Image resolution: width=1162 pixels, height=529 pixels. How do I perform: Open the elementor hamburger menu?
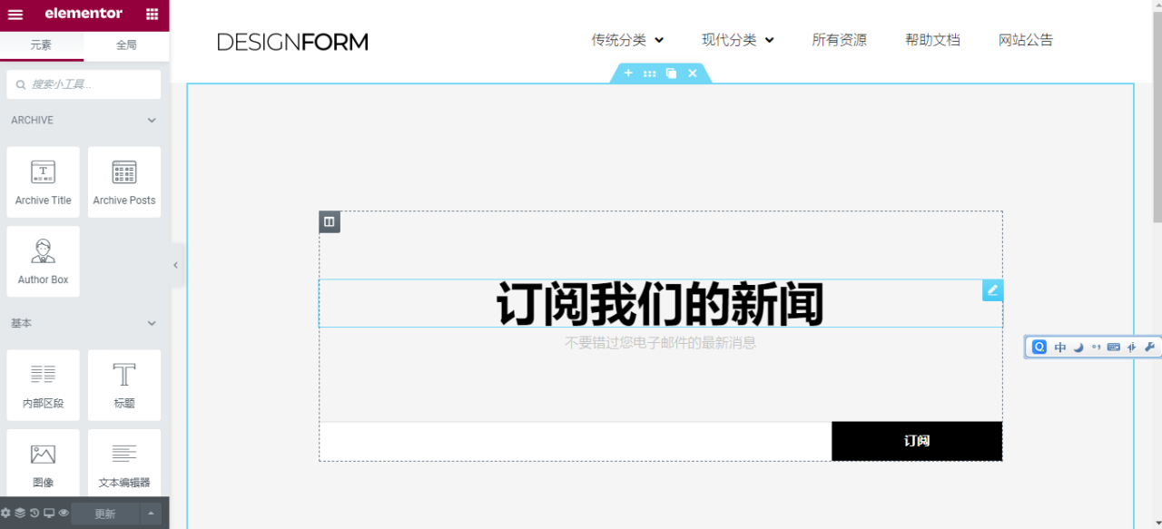click(x=15, y=15)
